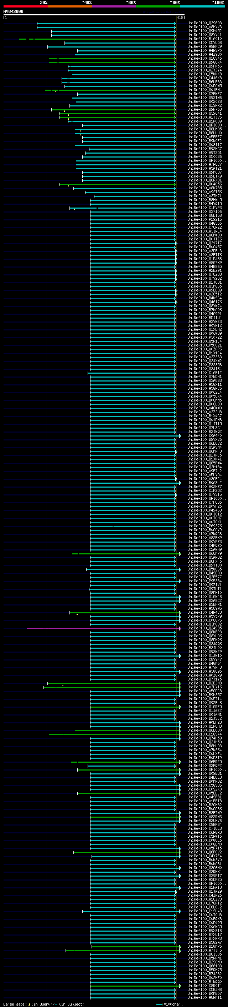The height and width of the screenshot is (1007, 228).
Task: Click the hit label UniRef100_C0A4F0
Action: coord(204,435)
